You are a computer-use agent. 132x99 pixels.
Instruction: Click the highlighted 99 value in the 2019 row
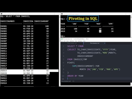[x=100, y=31]
